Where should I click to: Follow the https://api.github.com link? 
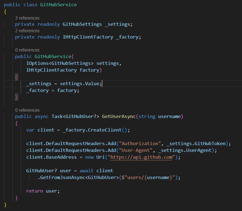(141, 157)
